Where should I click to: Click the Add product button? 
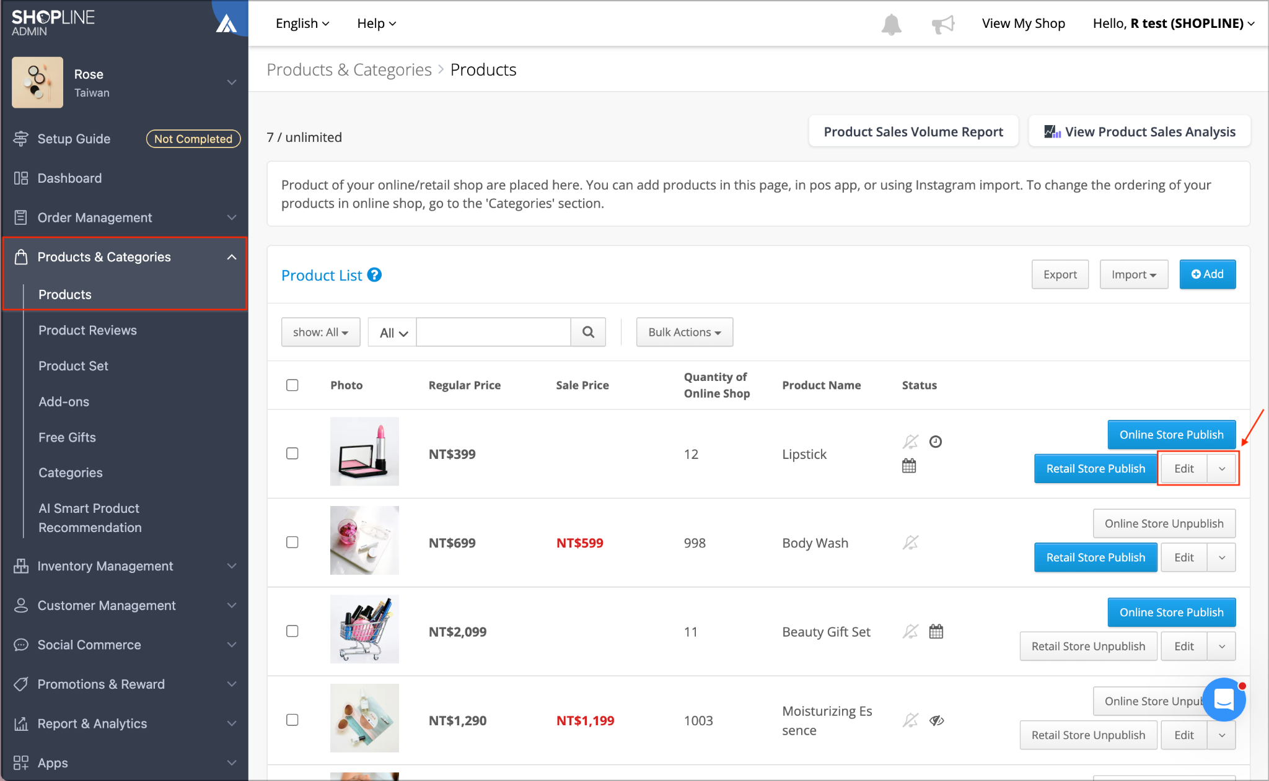[x=1207, y=274]
